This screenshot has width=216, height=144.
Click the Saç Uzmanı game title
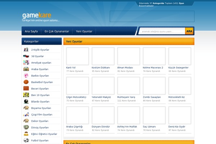click(149, 127)
